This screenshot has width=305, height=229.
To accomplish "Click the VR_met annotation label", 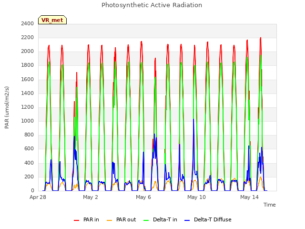I will point(52,20).
